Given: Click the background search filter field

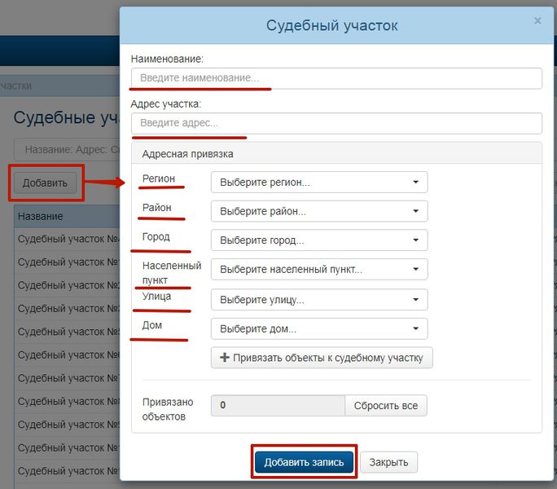Looking at the screenshot, I should (x=68, y=149).
